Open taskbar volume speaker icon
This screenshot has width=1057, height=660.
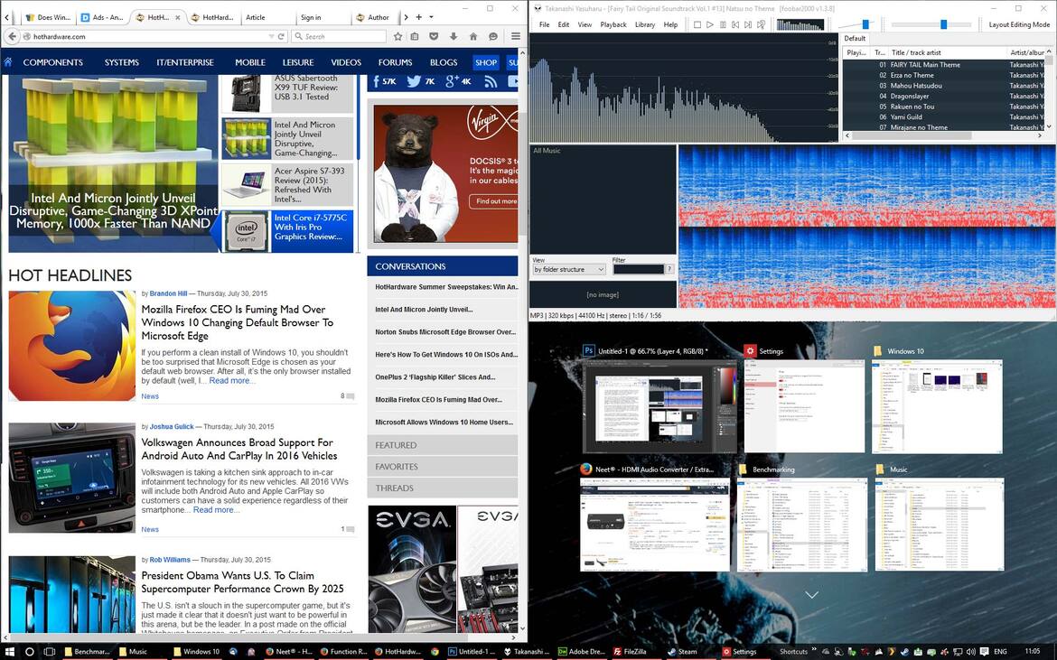[971, 651]
